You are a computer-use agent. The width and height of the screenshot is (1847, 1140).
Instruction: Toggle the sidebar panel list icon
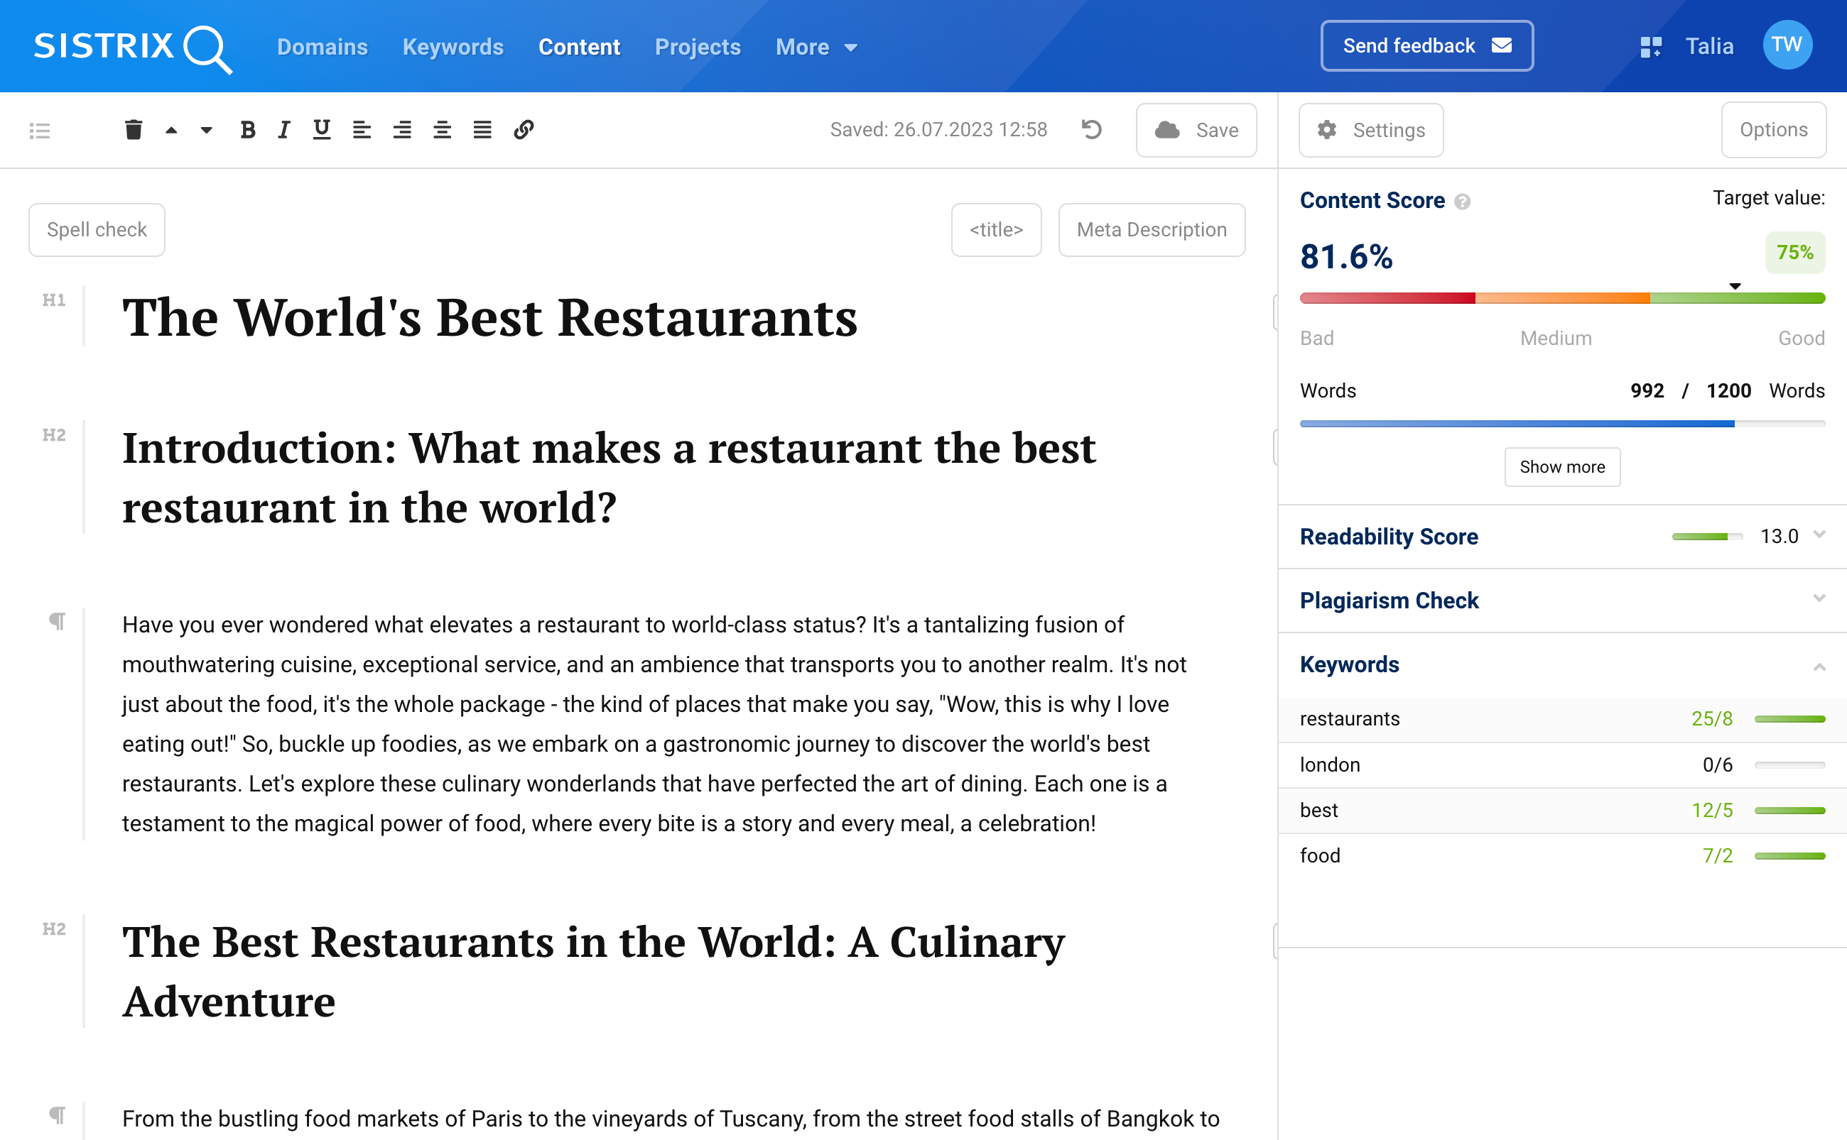[40, 131]
